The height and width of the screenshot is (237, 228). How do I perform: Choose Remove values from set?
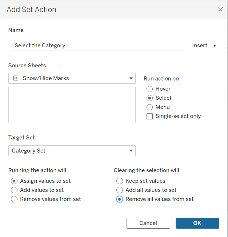(14, 199)
